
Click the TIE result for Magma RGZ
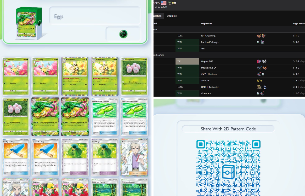coord(187,61)
